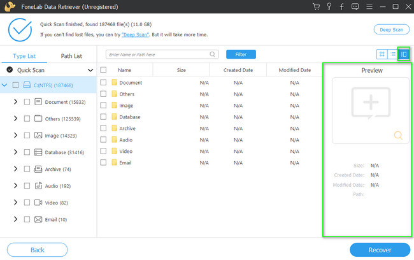
Task: Click the Recover button
Action: click(380, 250)
